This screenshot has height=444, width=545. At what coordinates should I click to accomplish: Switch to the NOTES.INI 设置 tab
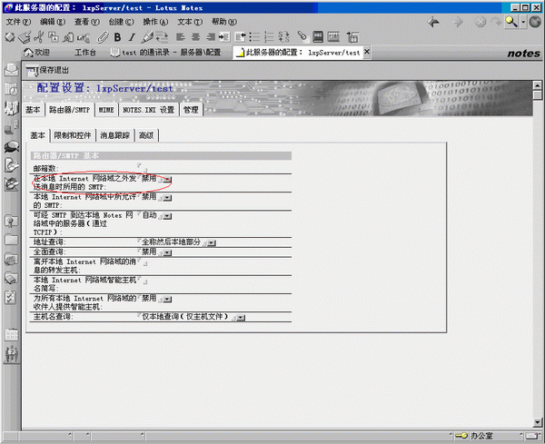[x=147, y=110]
